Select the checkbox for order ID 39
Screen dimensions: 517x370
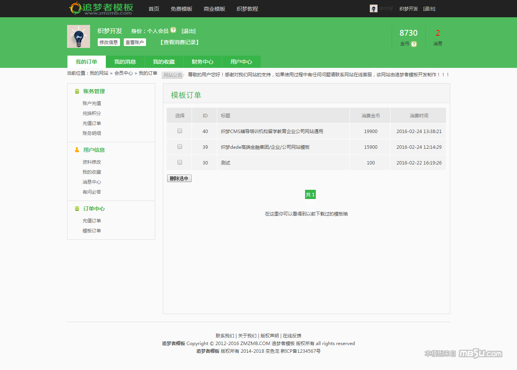pyautogui.click(x=180, y=147)
